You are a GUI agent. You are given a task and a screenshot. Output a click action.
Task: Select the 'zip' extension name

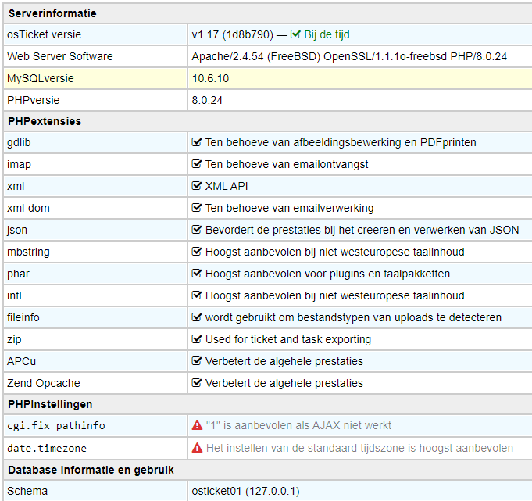[14, 339]
